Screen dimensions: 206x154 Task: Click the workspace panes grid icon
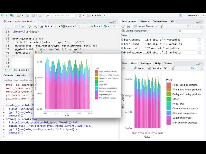point(89,15)
